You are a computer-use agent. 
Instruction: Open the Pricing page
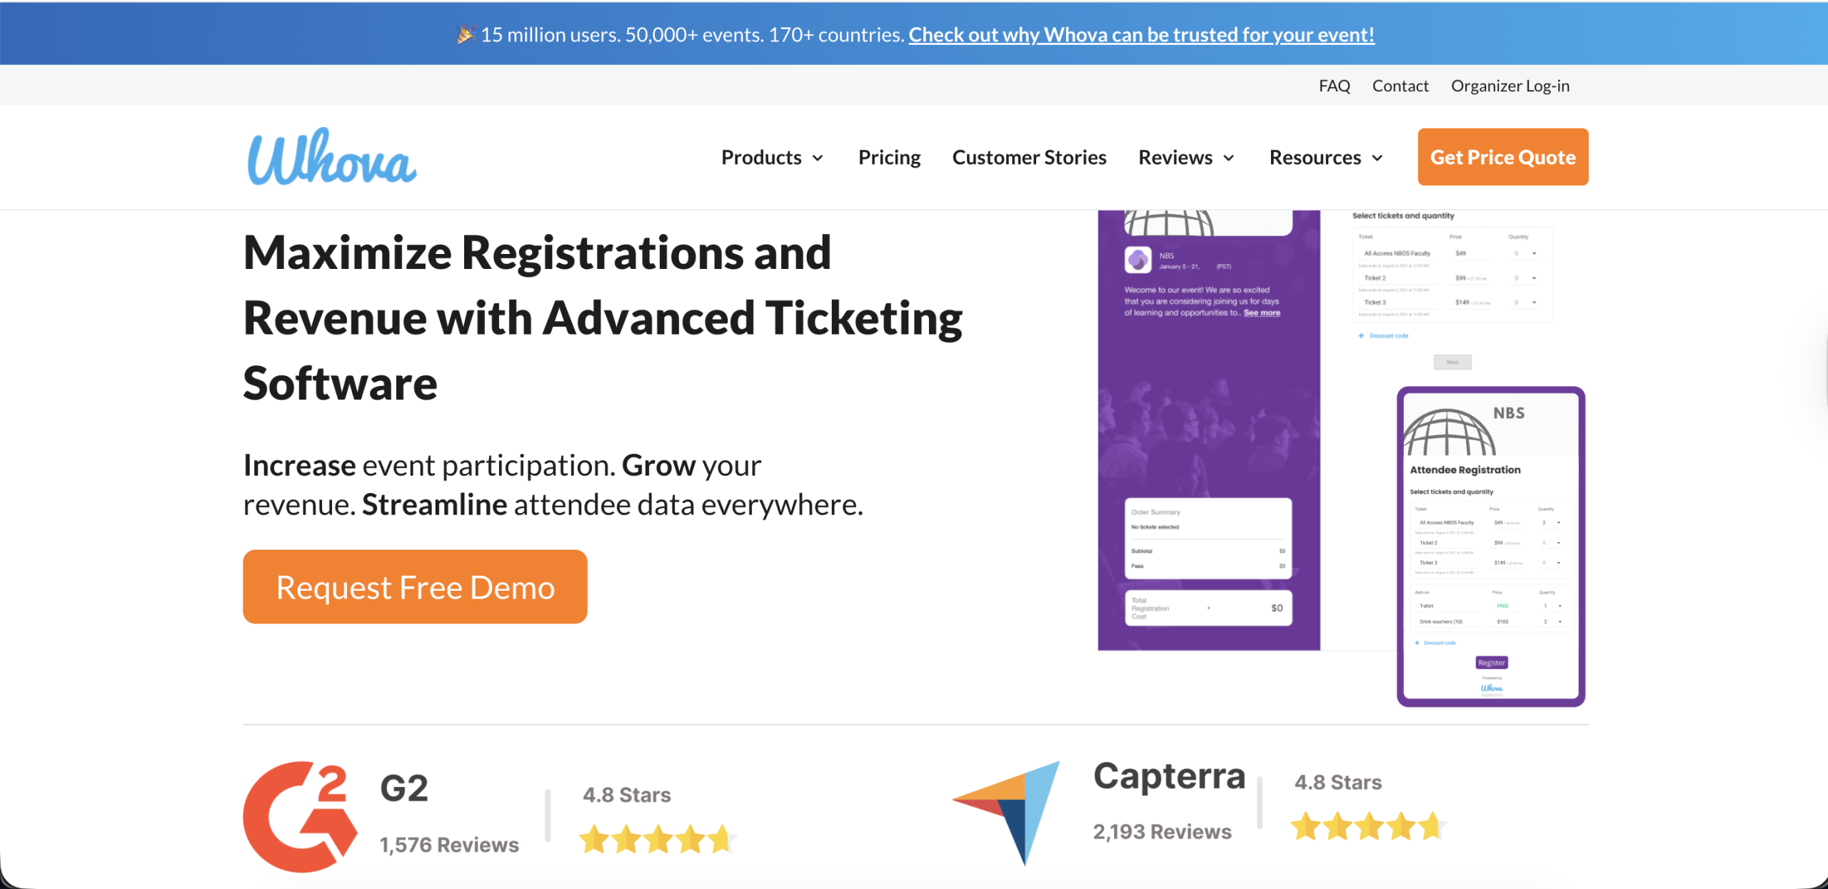889,158
